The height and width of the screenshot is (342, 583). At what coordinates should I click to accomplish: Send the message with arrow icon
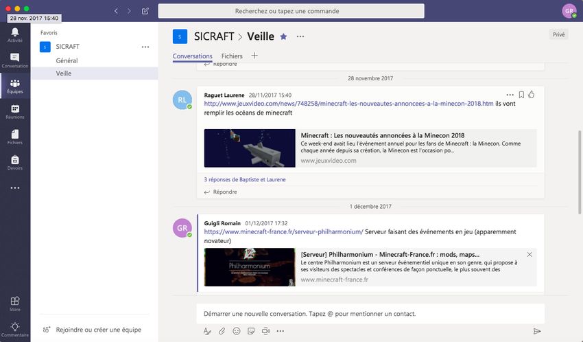(x=537, y=331)
